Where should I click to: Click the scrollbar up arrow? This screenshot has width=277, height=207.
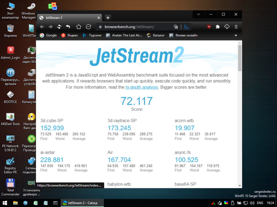[240, 43]
